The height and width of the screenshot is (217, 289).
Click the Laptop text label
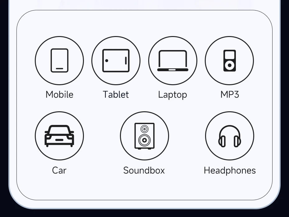173,95
